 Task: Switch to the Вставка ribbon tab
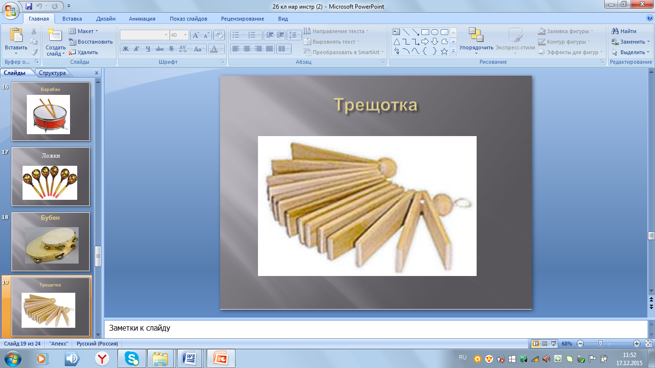pos(72,19)
